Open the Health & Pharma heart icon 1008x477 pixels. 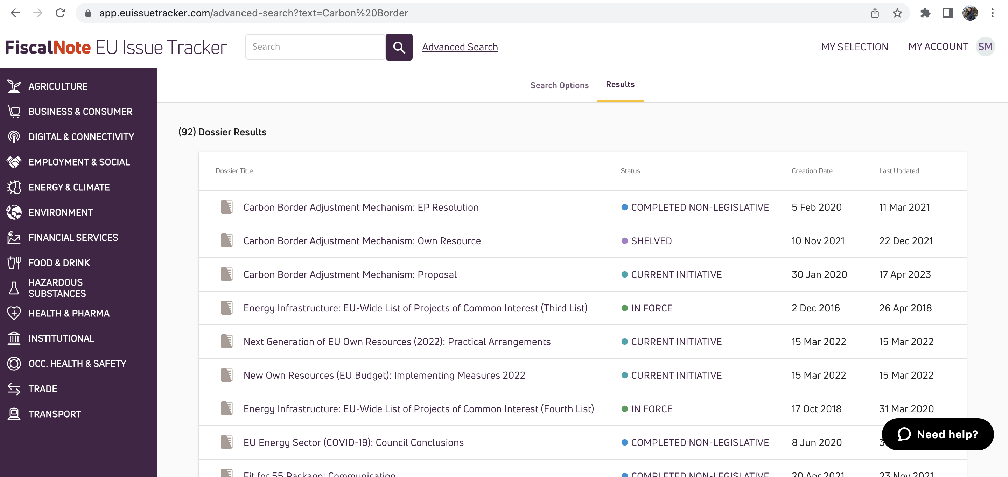(14, 314)
